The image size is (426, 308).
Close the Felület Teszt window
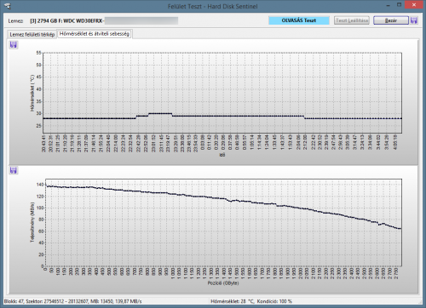point(414,5)
